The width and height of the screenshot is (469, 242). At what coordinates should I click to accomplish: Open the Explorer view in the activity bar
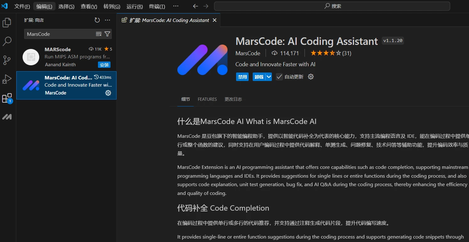tap(7, 22)
